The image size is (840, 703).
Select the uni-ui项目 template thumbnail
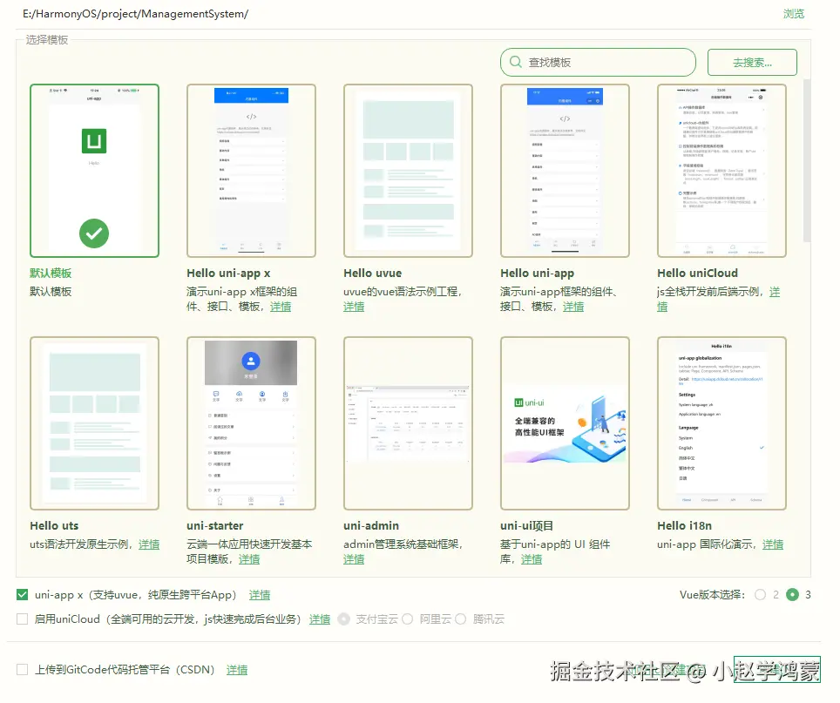point(566,423)
